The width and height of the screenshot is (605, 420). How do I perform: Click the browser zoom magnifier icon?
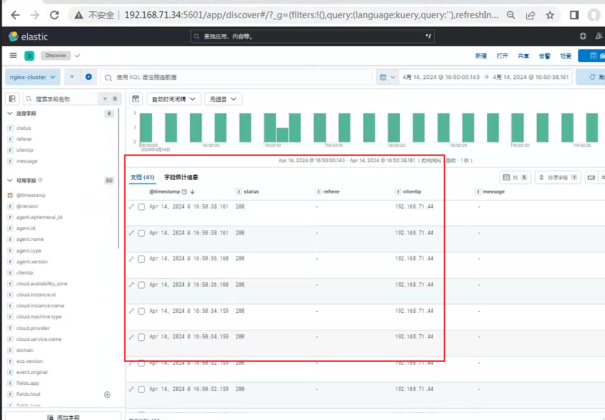click(511, 15)
